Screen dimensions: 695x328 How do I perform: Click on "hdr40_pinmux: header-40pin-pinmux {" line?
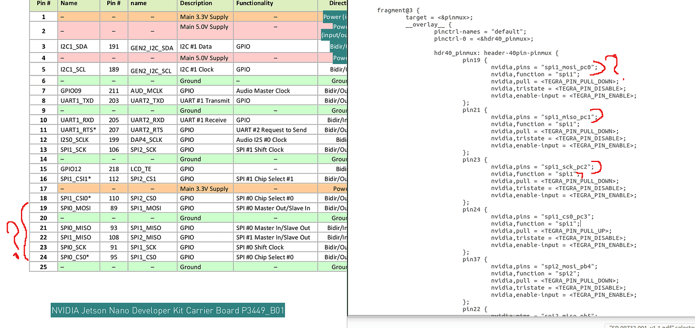[x=496, y=53]
